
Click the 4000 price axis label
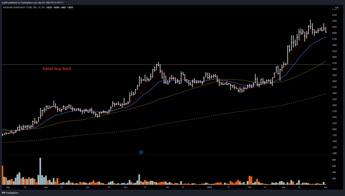tap(335, 81)
